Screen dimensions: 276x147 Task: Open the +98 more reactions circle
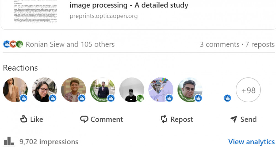pyautogui.click(x=248, y=90)
